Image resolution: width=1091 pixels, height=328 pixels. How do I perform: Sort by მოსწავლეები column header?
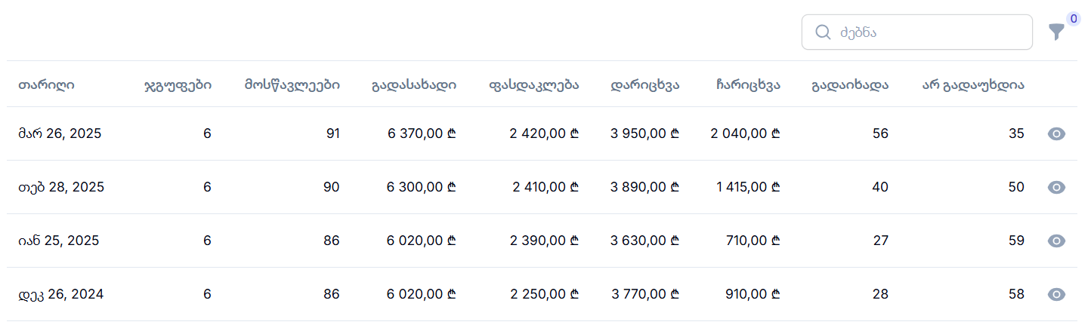292,84
